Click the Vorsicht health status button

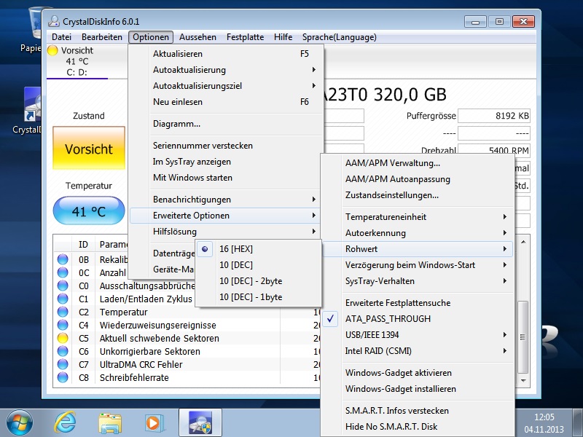point(89,148)
